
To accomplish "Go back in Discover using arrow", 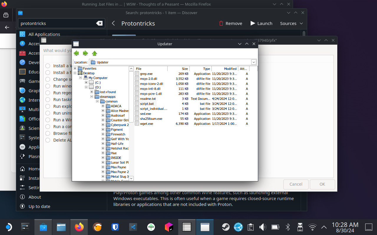I will tap(113, 23).
